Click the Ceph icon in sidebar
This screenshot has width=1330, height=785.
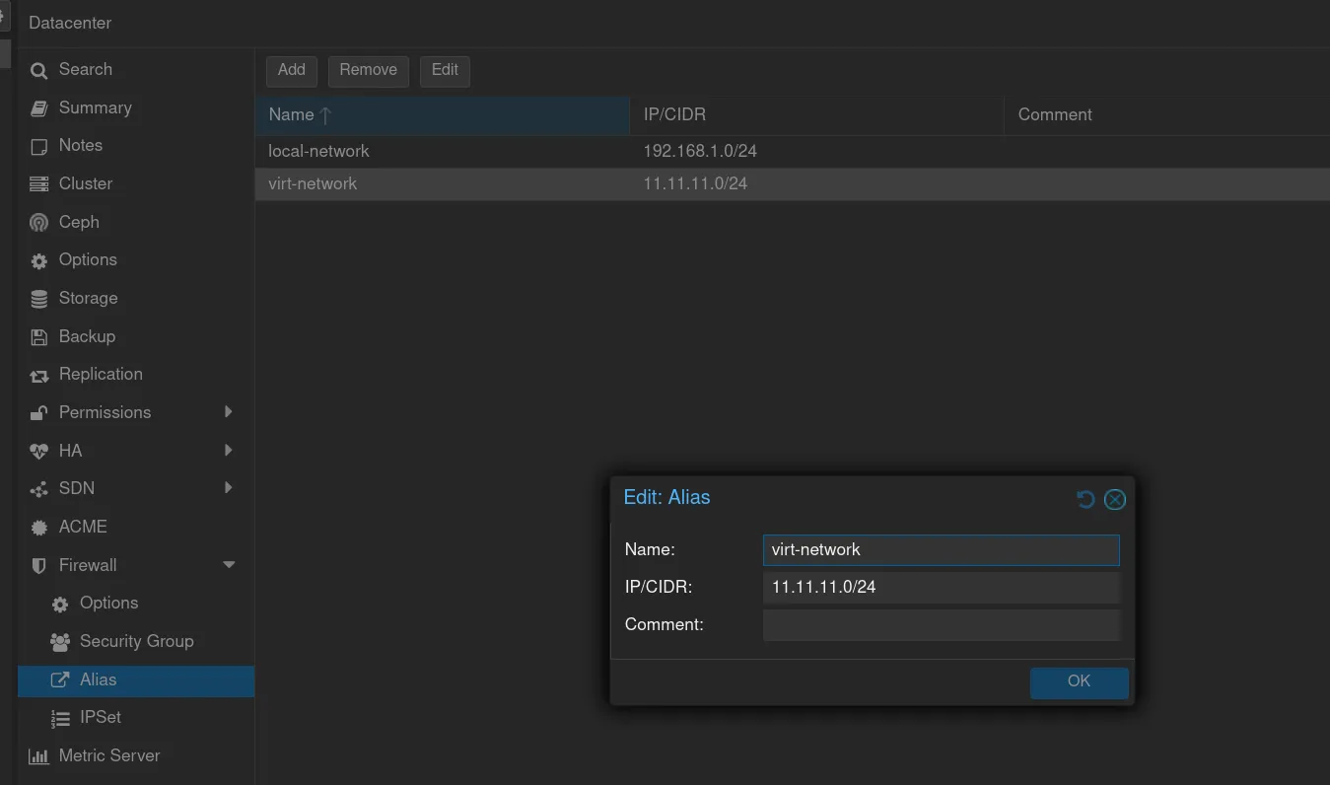tap(38, 223)
